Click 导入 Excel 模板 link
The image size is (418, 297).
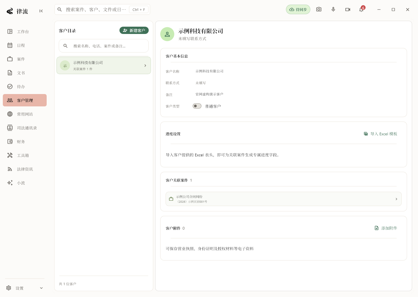pos(380,134)
